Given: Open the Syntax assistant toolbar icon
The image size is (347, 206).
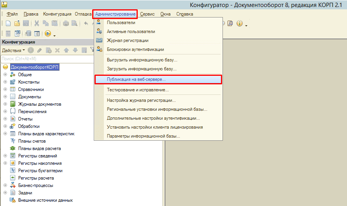Looking at the screenshot, I should (230, 23).
